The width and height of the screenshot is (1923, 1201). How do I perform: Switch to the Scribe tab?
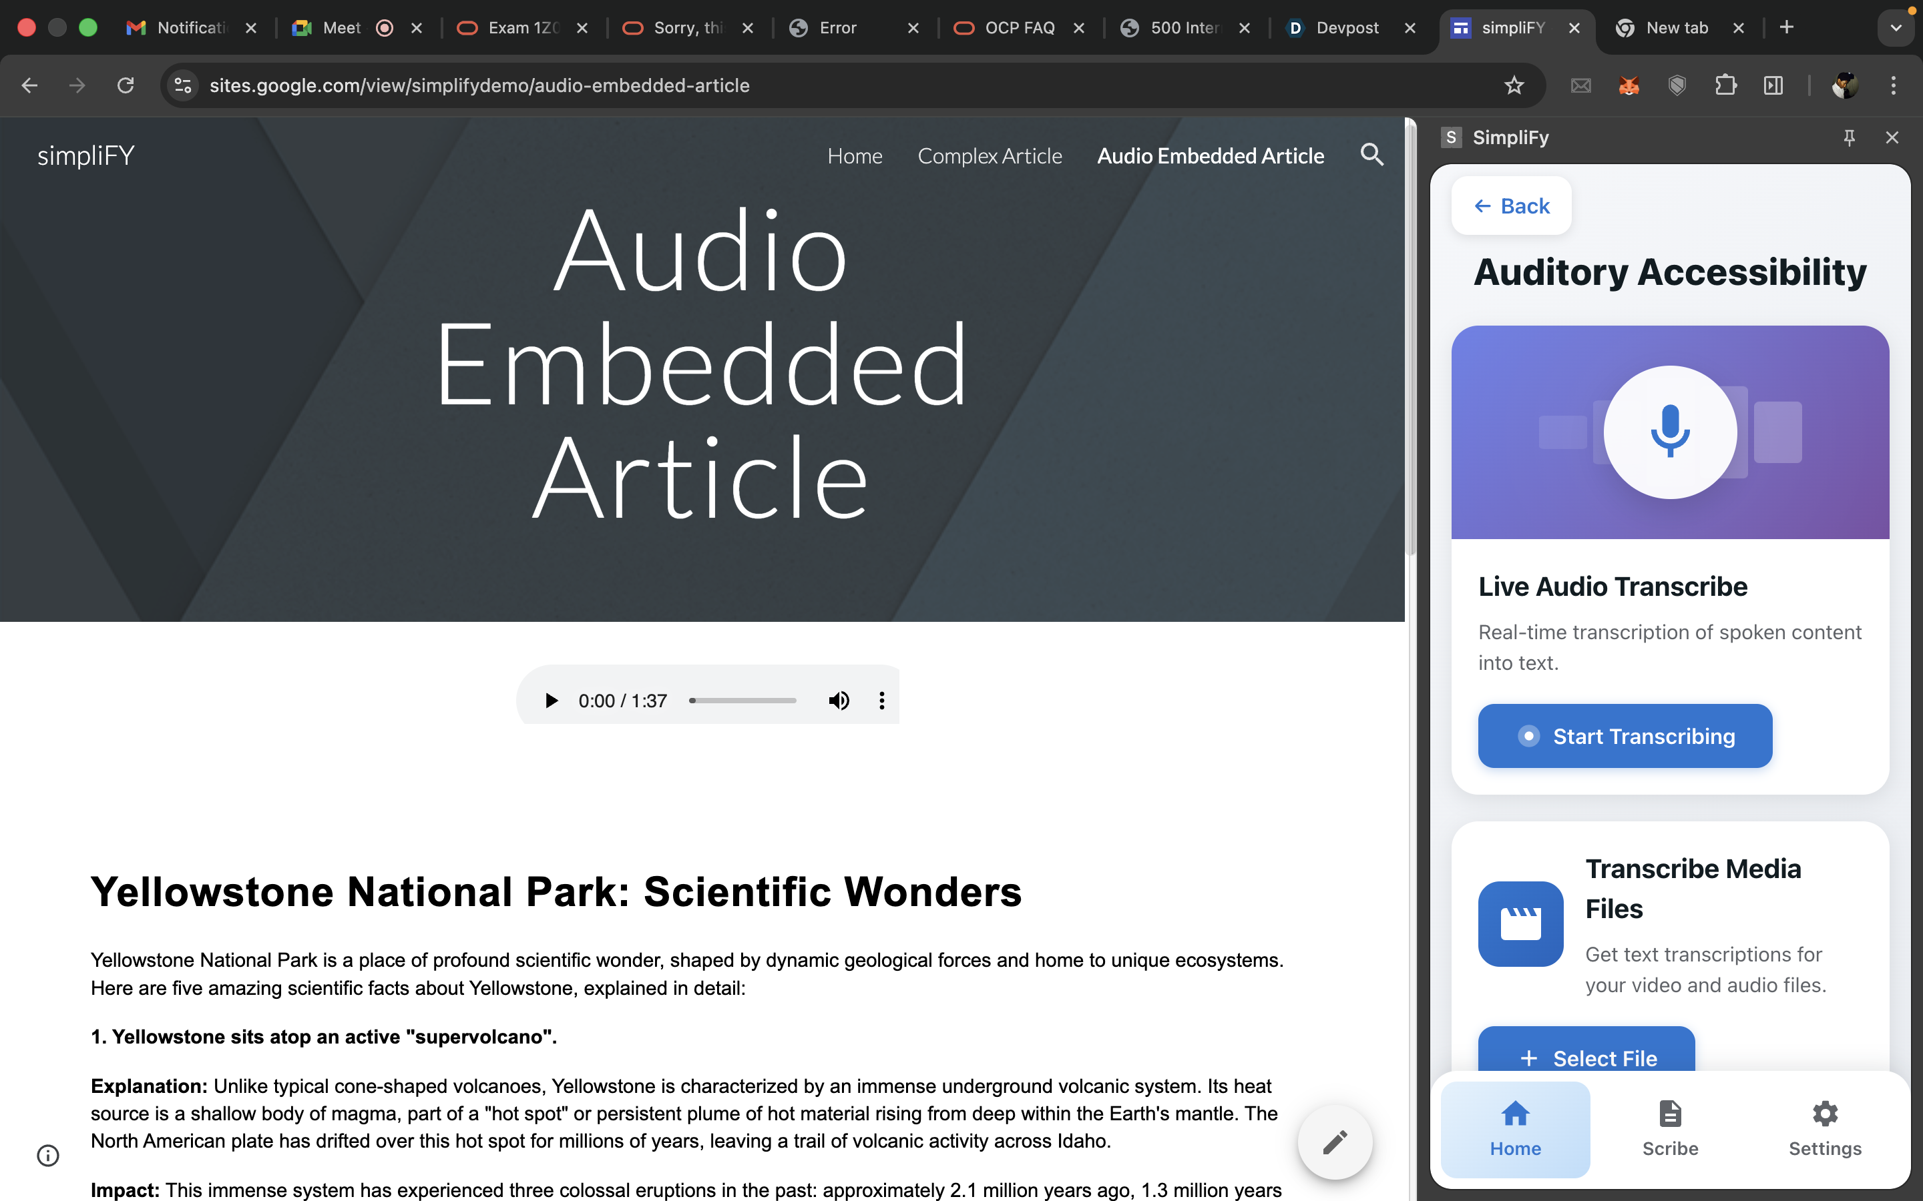click(1669, 1128)
